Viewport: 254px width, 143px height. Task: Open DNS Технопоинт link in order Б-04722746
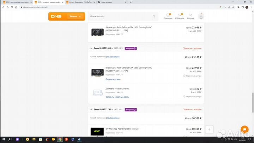(113, 118)
